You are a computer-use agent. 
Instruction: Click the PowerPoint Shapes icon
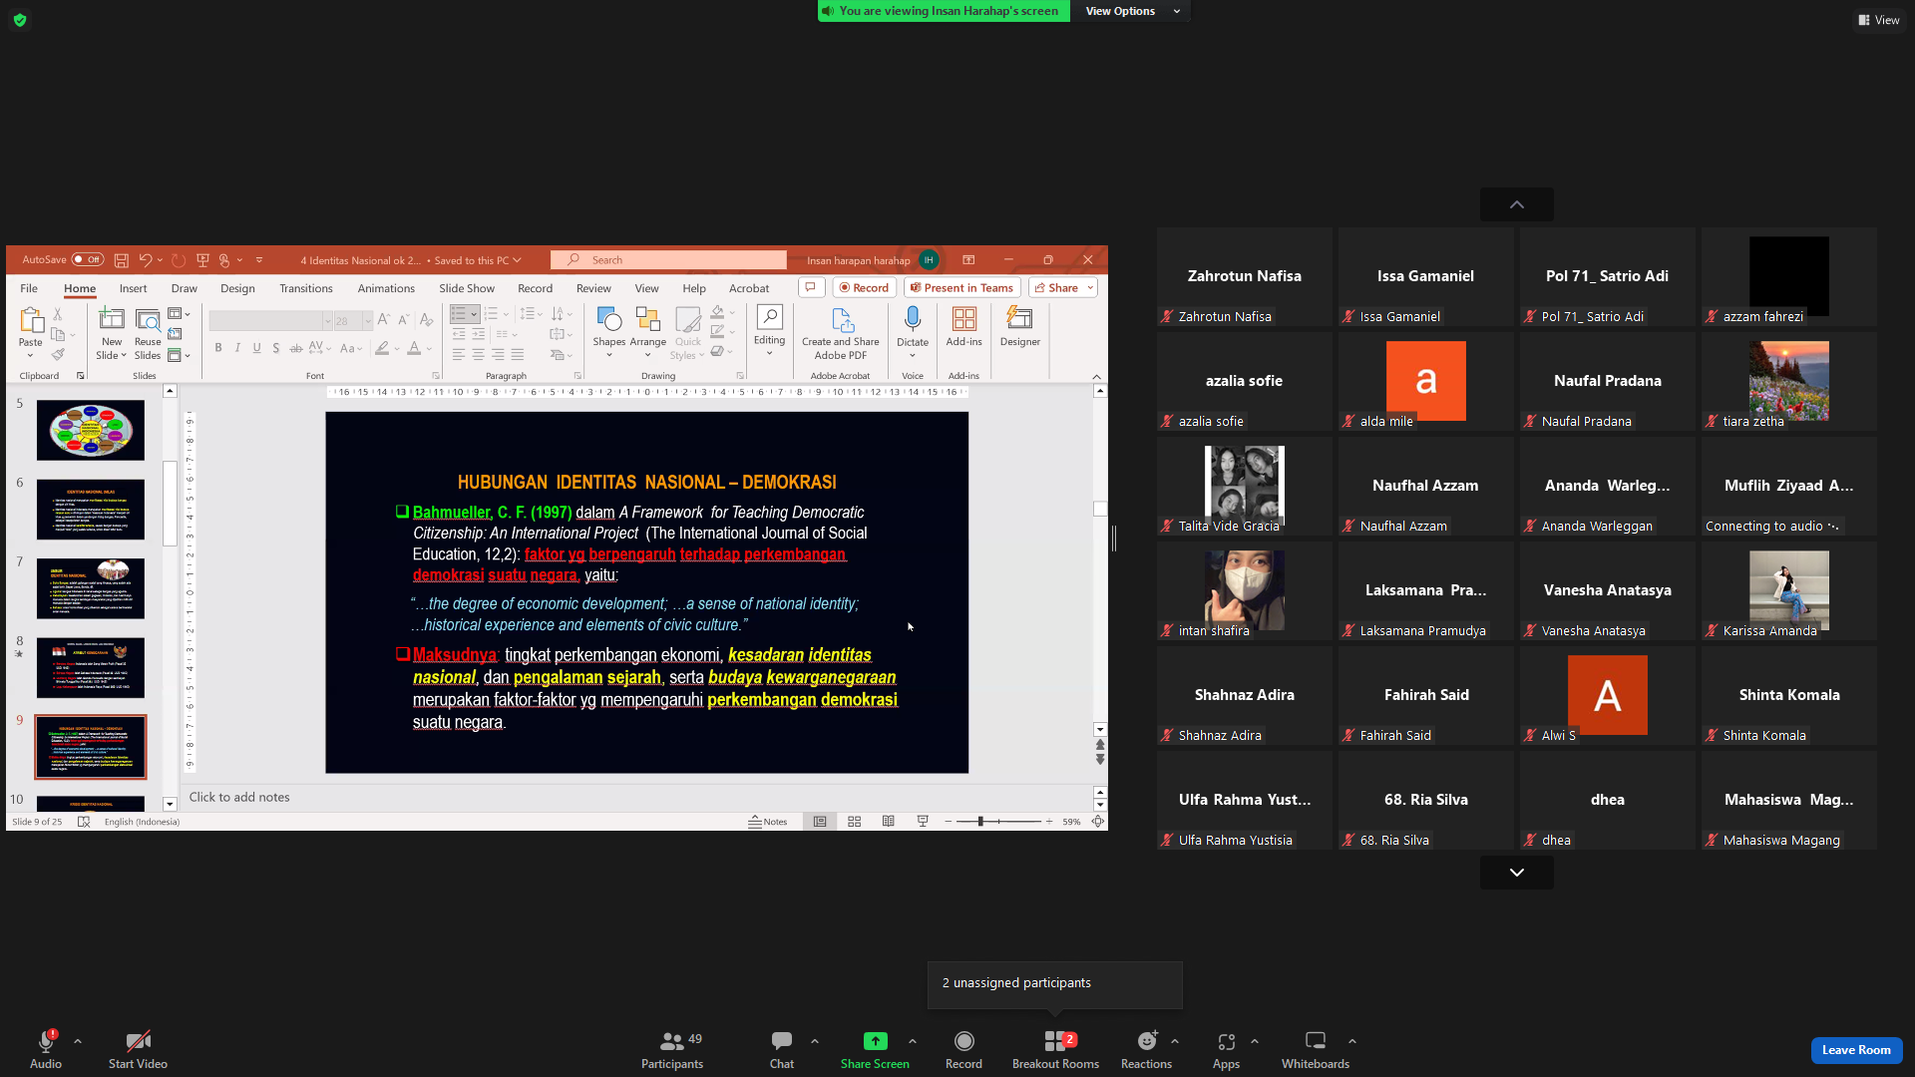pyautogui.click(x=608, y=319)
